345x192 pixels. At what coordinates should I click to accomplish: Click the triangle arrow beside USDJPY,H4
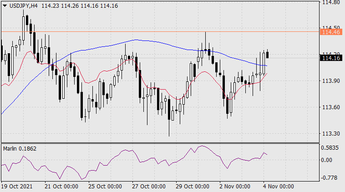5,6
